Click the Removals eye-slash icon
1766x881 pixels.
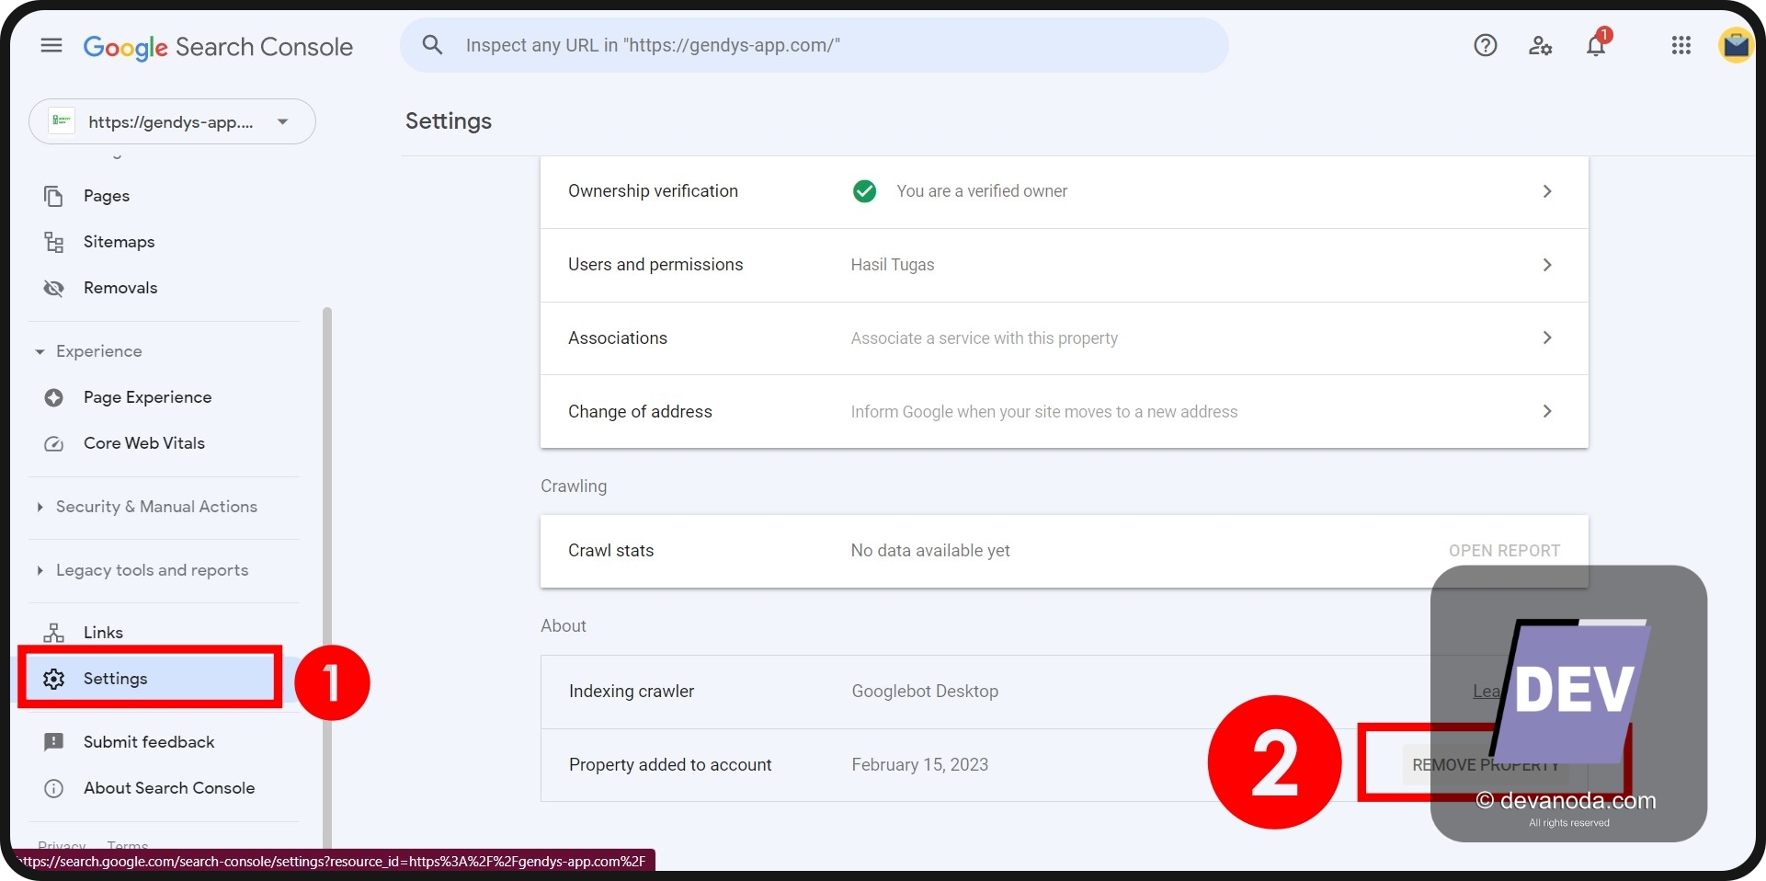click(x=53, y=288)
